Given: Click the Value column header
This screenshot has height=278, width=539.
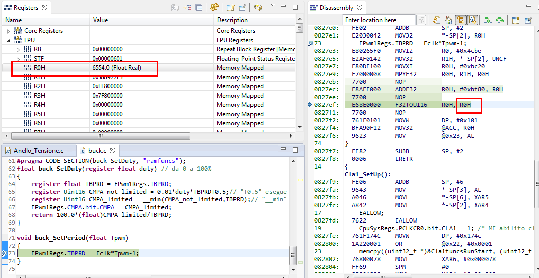Looking at the screenshot, I should (x=152, y=20).
